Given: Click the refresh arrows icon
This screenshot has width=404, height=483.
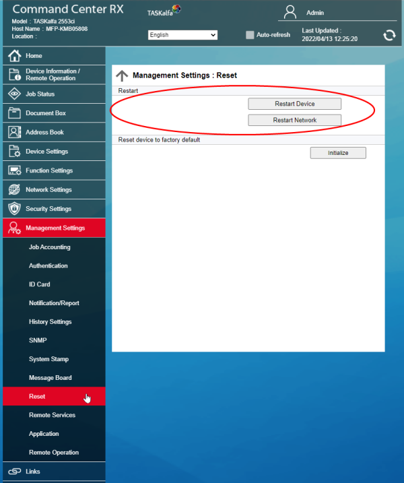Looking at the screenshot, I should click(389, 35).
